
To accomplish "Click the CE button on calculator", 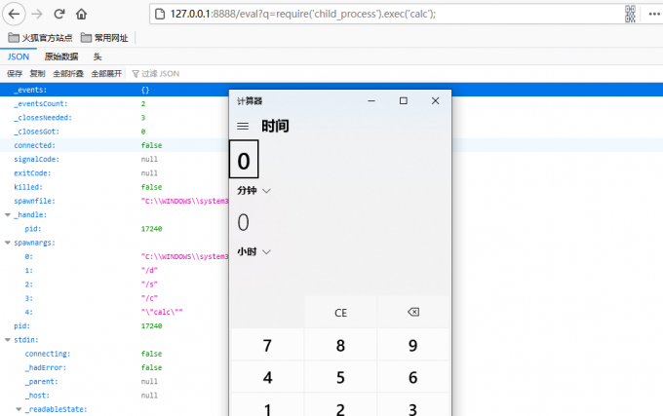I will [340, 312].
